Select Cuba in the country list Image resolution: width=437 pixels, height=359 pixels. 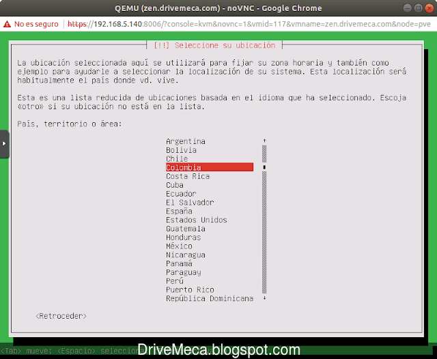point(175,185)
